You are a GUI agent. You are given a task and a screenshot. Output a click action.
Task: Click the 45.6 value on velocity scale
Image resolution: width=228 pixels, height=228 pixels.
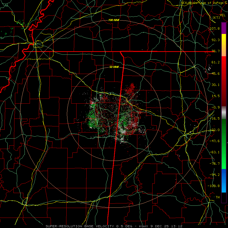[x=216, y=73]
